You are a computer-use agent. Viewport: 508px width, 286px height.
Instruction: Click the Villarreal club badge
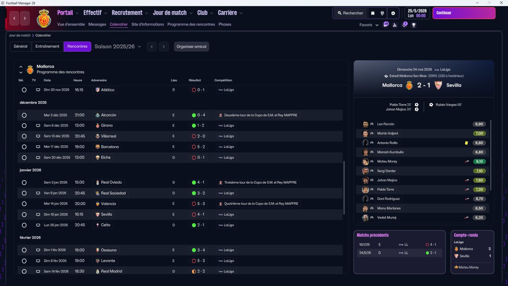pyautogui.click(x=97, y=136)
